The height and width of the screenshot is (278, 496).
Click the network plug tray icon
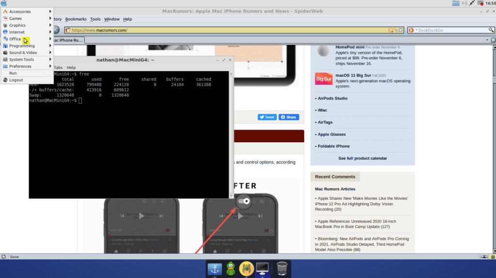(472, 3)
